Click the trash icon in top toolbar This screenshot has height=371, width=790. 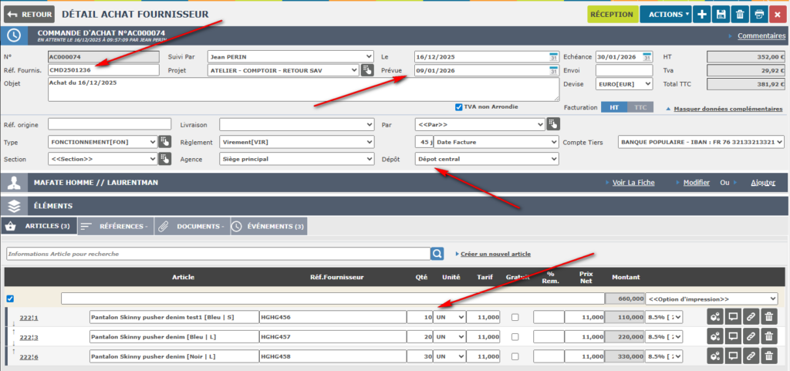pyautogui.click(x=741, y=14)
